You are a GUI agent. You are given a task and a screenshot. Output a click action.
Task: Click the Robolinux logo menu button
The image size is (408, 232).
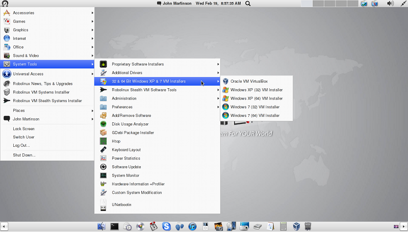[5, 4]
